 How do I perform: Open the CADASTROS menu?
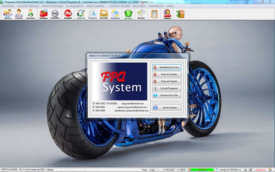[x=8, y=6]
